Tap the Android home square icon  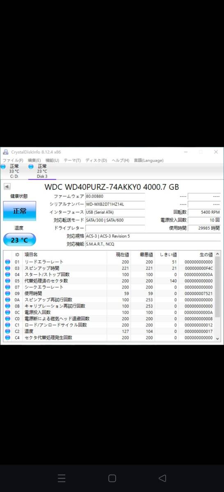[x=112, y=478]
